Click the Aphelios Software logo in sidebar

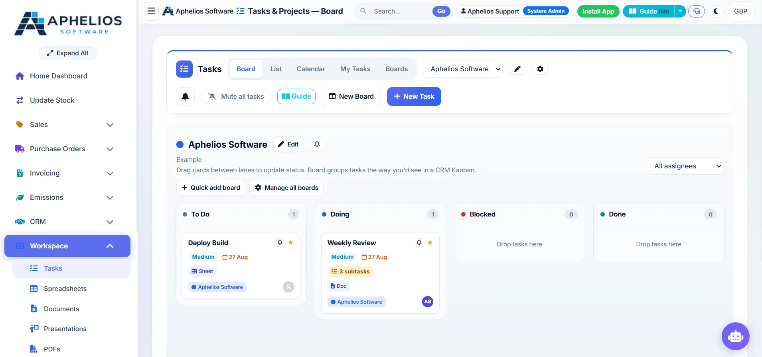tap(68, 23)
